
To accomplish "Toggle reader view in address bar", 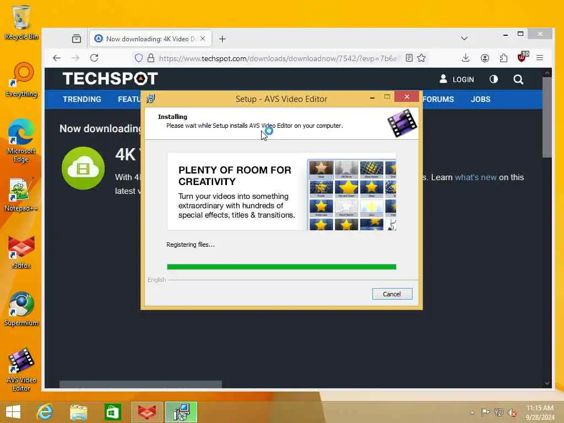I will point(409,58).
